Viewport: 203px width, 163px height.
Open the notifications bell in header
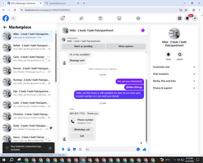[187, 18]
